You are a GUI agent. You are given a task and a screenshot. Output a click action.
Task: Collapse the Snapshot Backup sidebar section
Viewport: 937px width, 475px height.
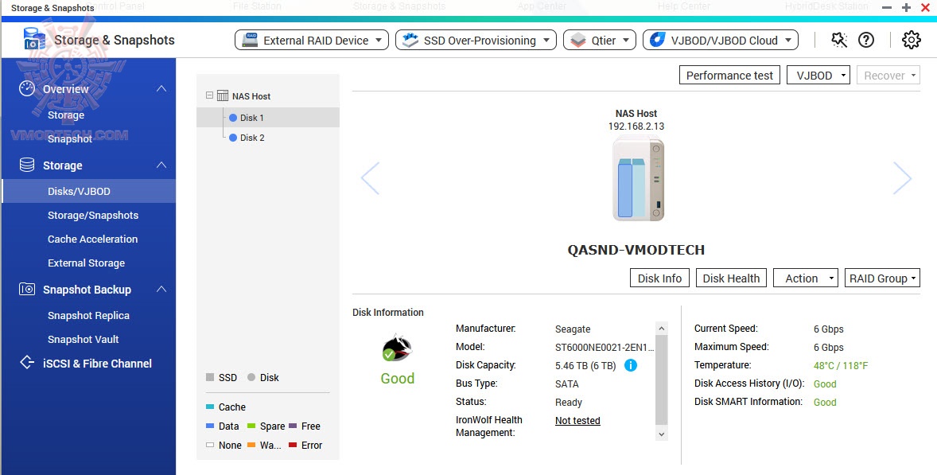tap(161, 289)
